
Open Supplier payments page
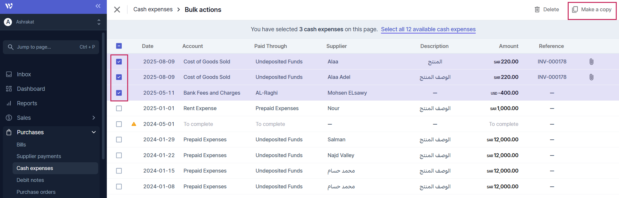tap(39, 156)
